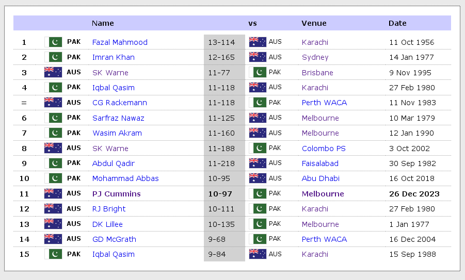Open Iqbal Qasim link in 9-84 row

(x=114, y=254)
